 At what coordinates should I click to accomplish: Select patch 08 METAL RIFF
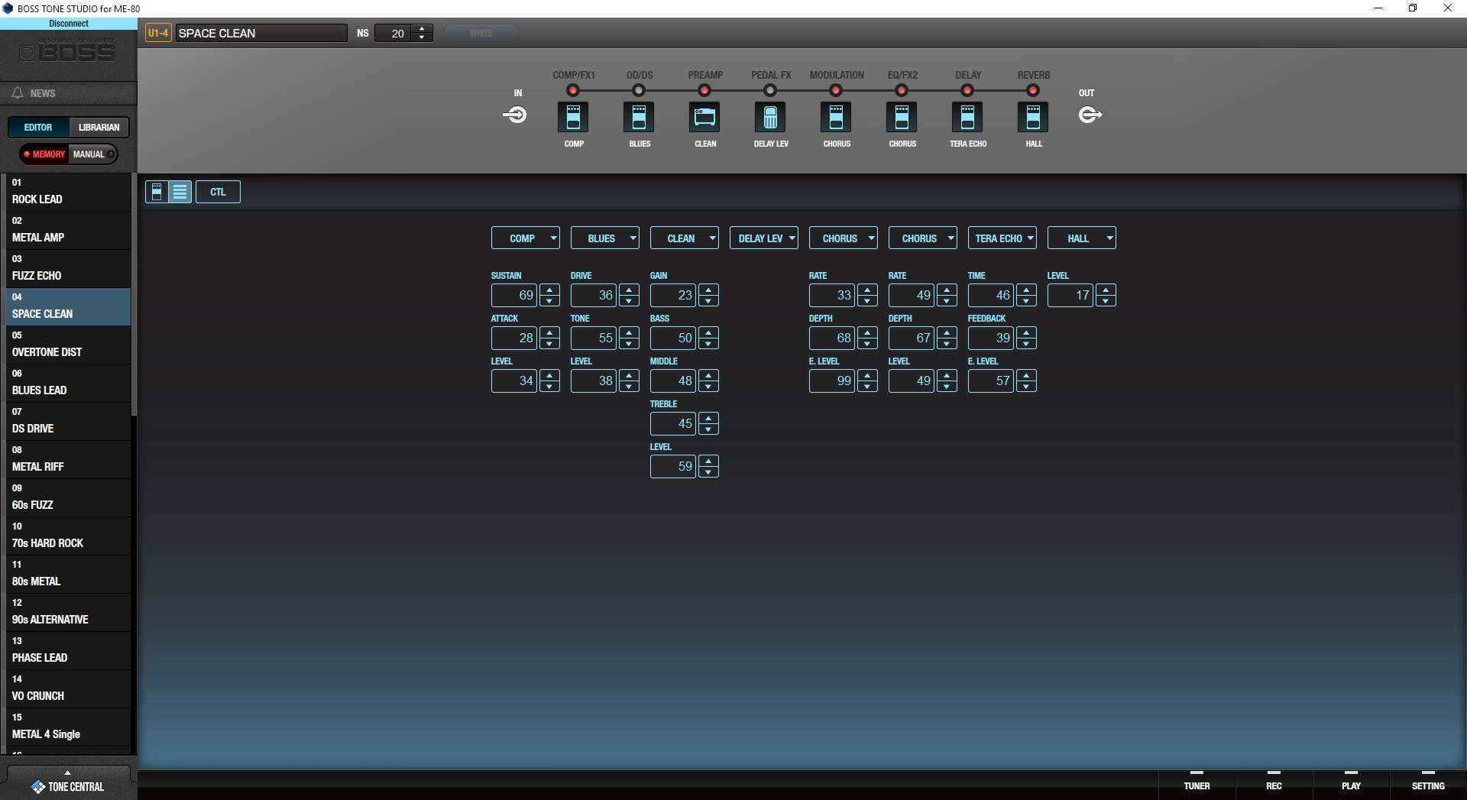67,459
